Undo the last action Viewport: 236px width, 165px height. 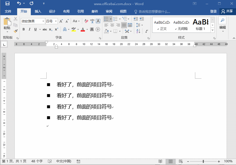pos(19,3)
